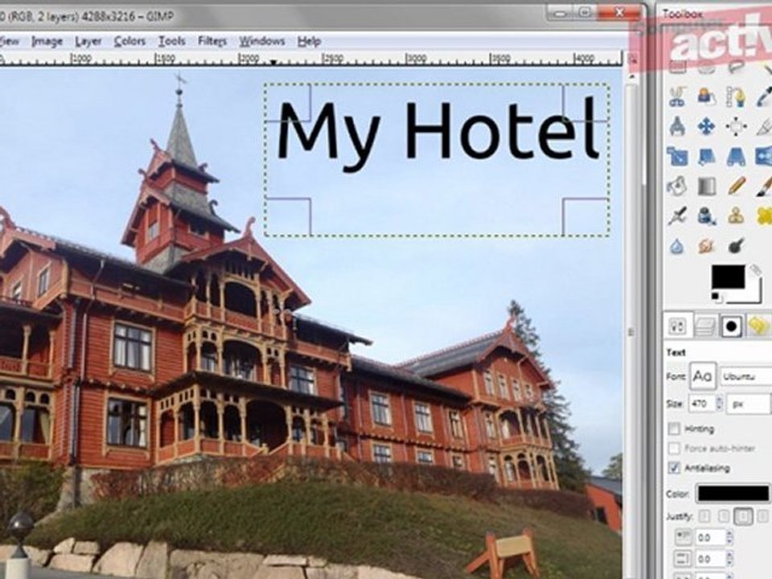The width and height of the screenshot is (772, 579).
Task: Select the Clone stamp tool
Action: pyautogui.click(x=736, y=216)
